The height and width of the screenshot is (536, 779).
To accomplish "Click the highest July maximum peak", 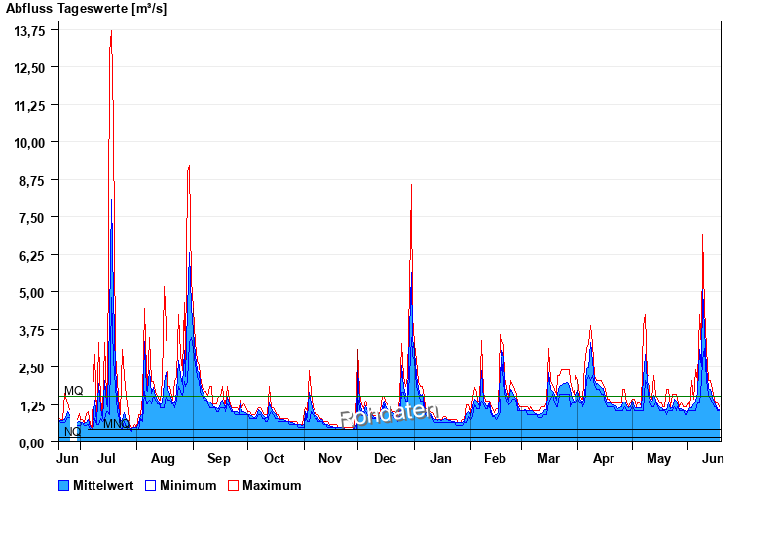I will [x=111, y=32].
